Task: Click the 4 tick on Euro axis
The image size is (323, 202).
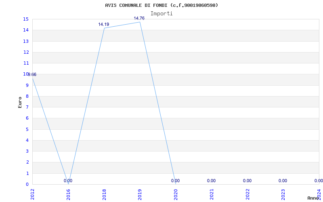Action: 27,140
